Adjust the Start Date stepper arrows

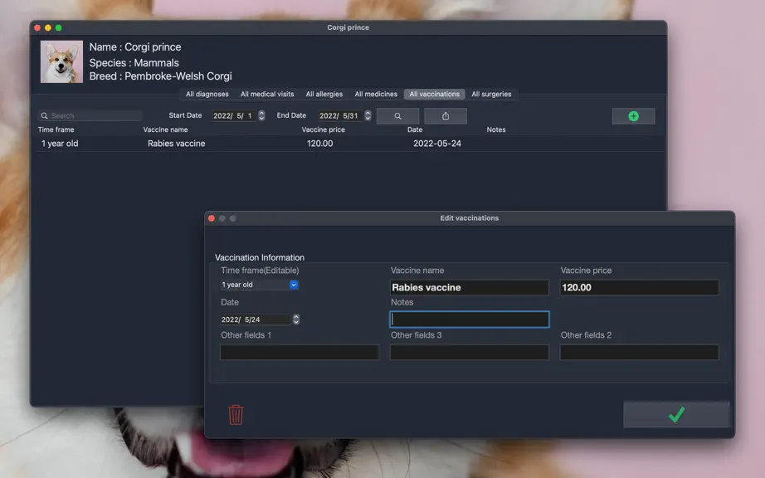click(x=261, y=115)
